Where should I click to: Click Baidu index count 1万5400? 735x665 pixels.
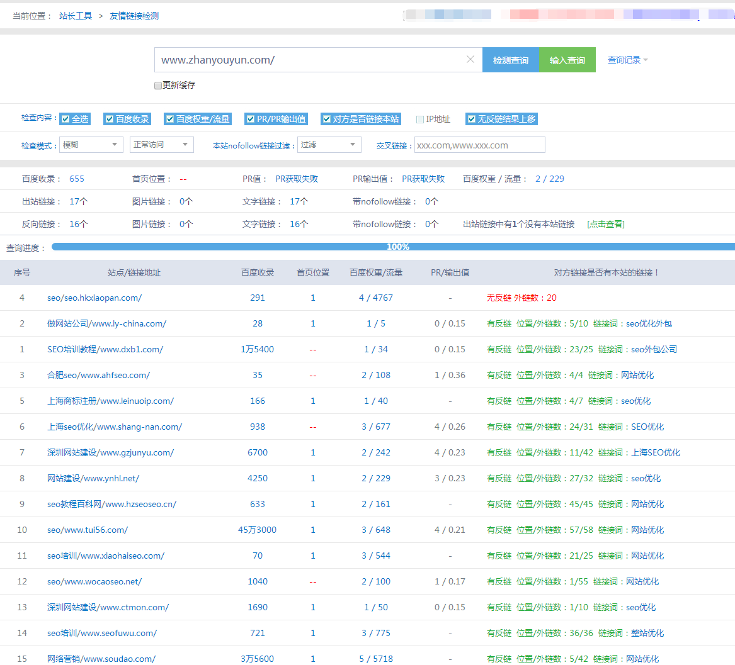pos(258,349)
